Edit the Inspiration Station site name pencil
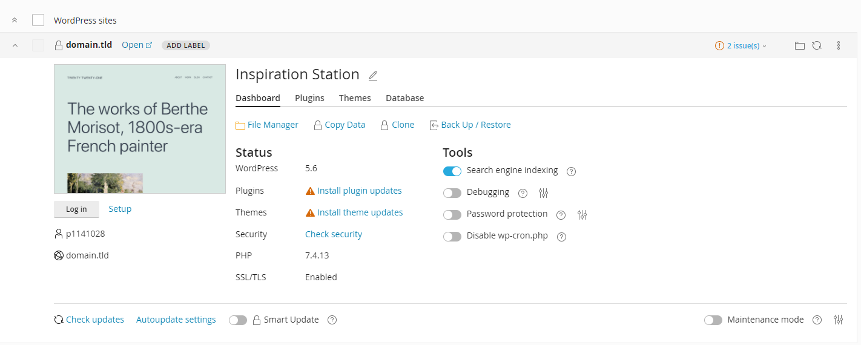Image resolution: width=861 pixels, height=345 pixels. (373, 76)
